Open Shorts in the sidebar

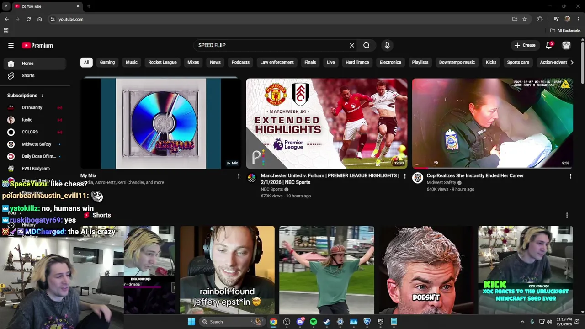point(36,75)
